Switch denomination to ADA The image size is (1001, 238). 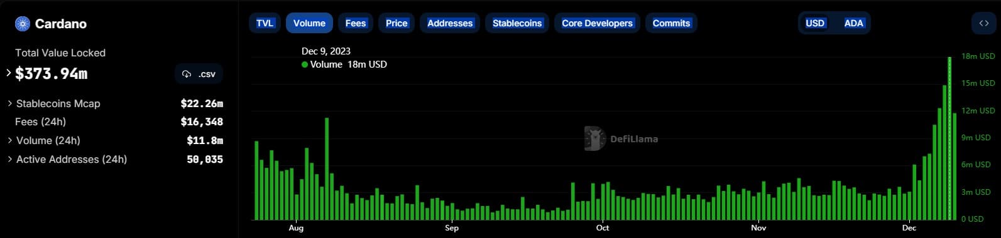(x=853, y=23)
